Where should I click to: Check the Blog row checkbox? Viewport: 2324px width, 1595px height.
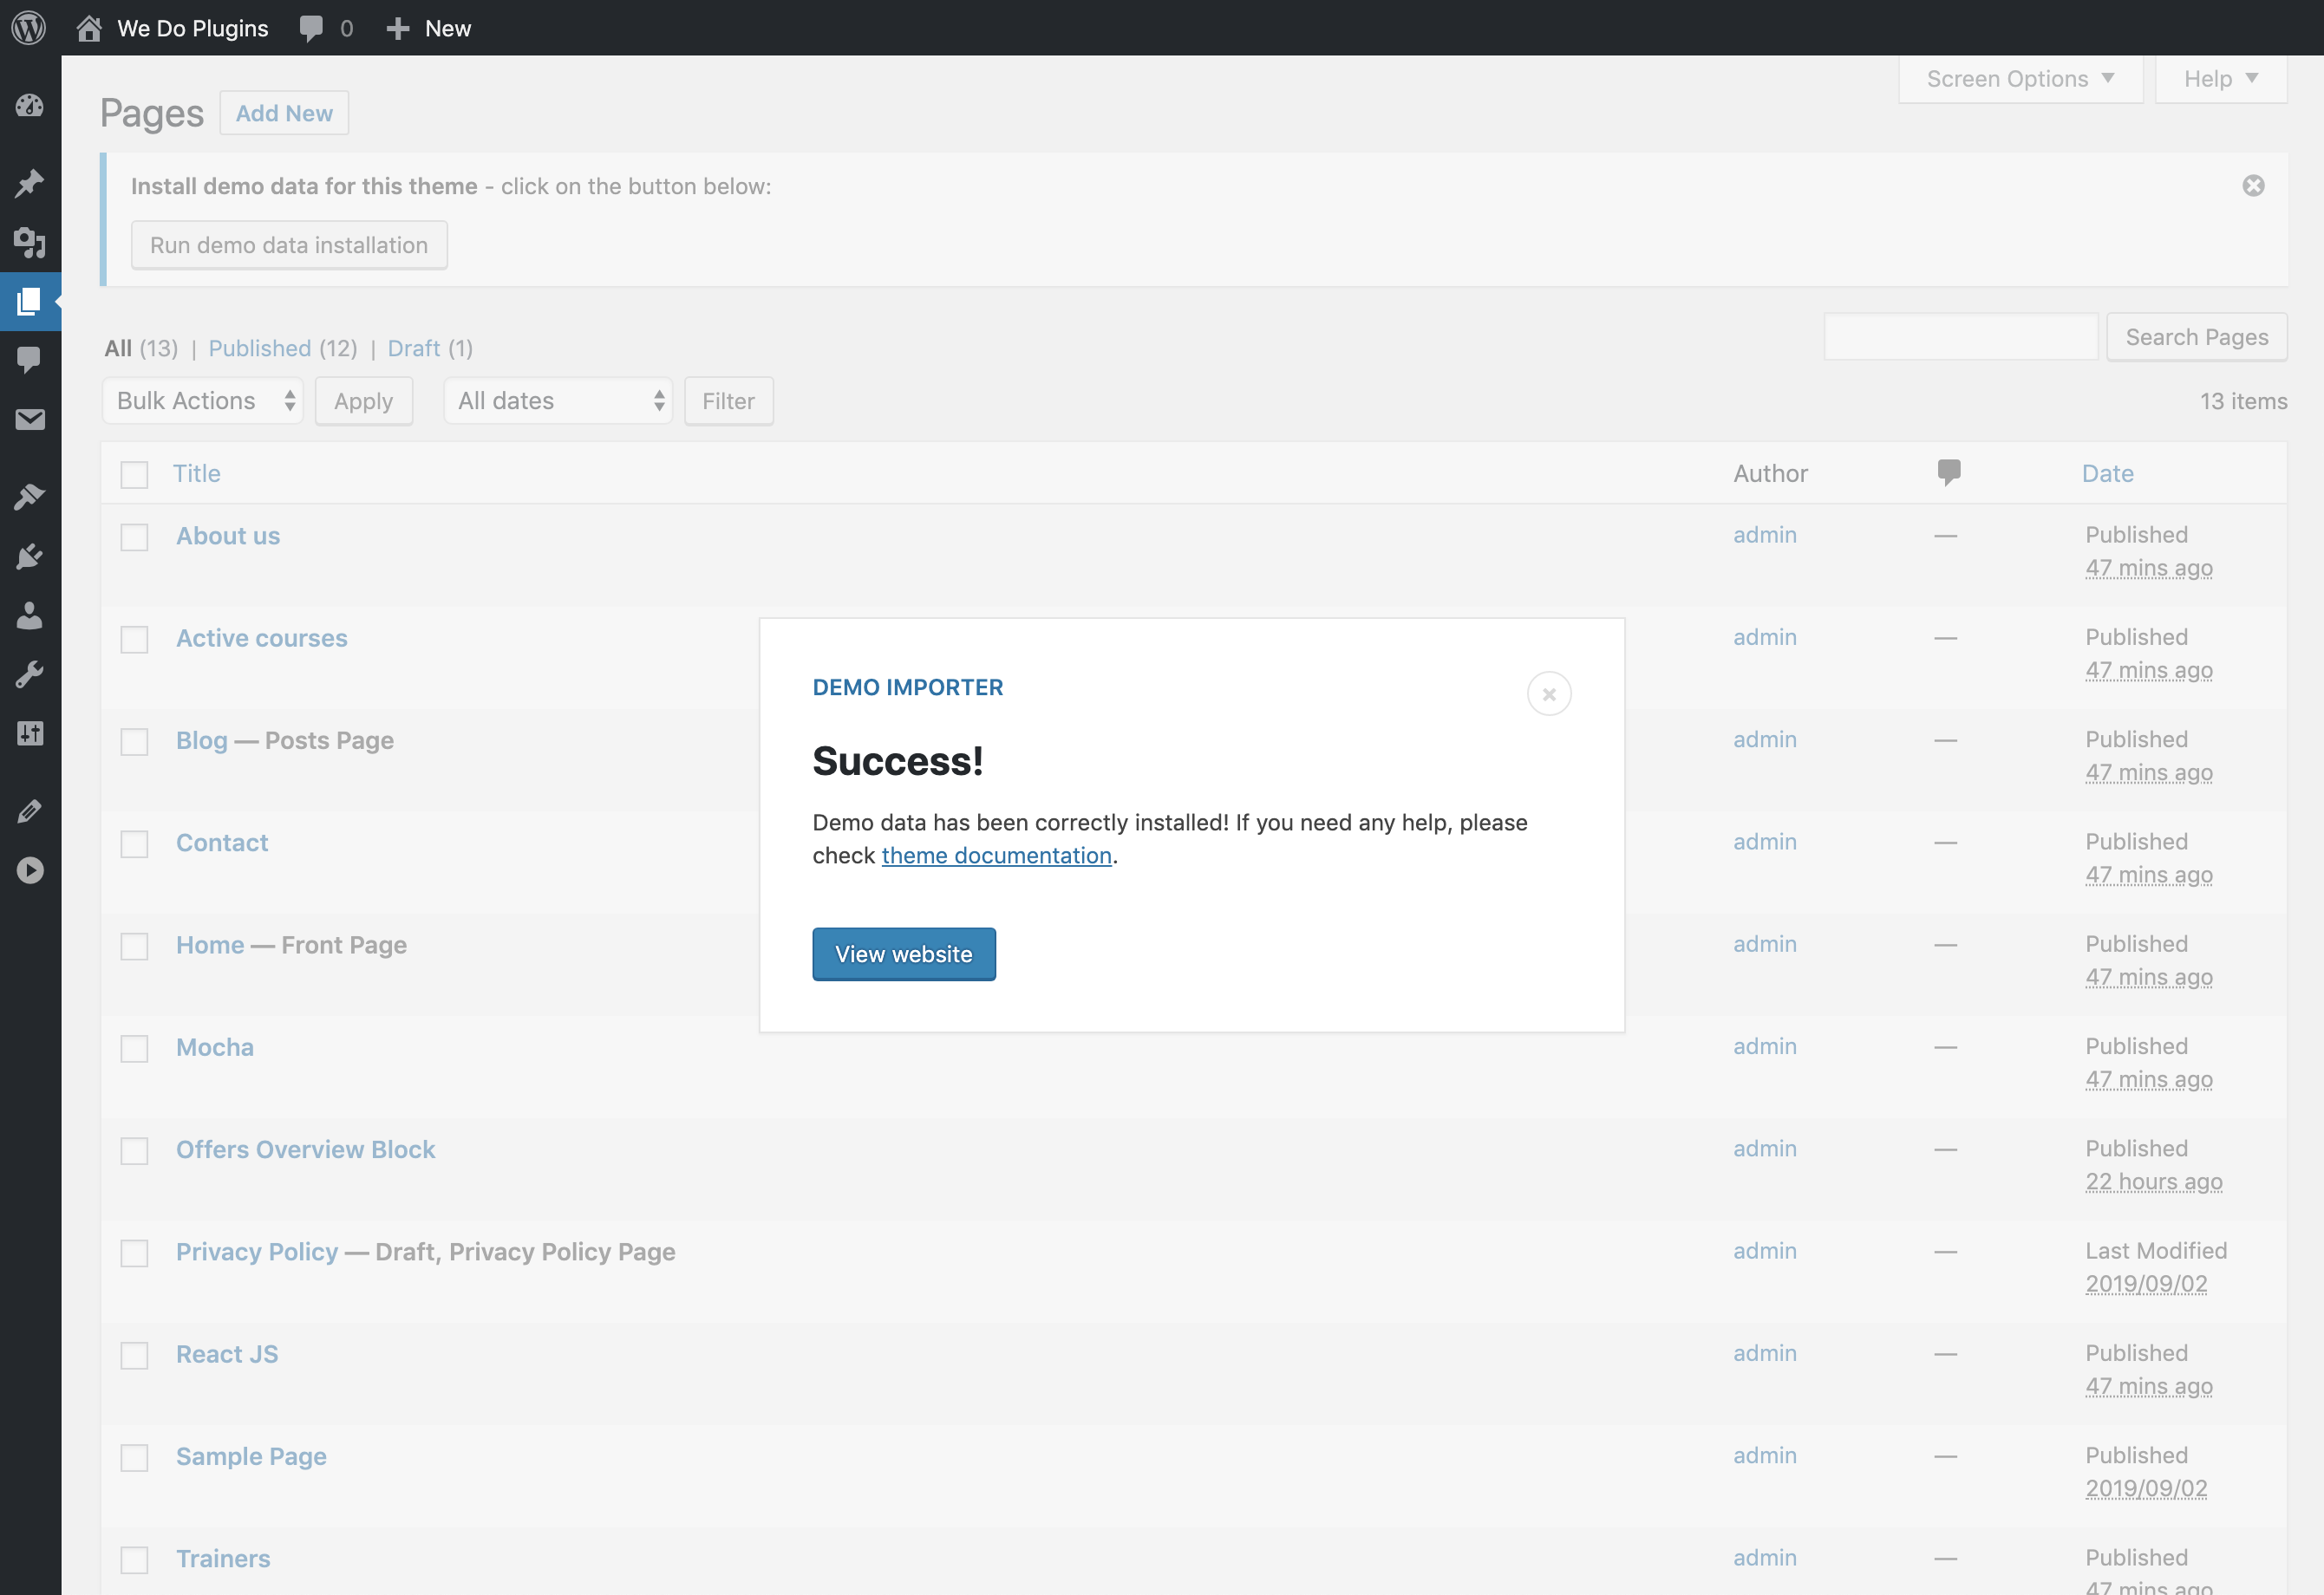pyautogui.click(x=134, y=741)
